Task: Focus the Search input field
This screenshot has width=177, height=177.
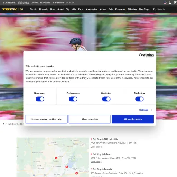Action: 166,9
